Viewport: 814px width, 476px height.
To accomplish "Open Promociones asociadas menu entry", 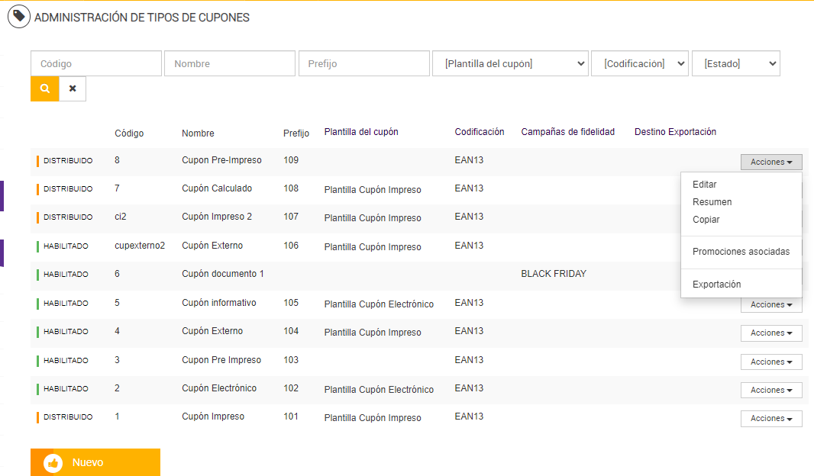I will coord(741,252).
